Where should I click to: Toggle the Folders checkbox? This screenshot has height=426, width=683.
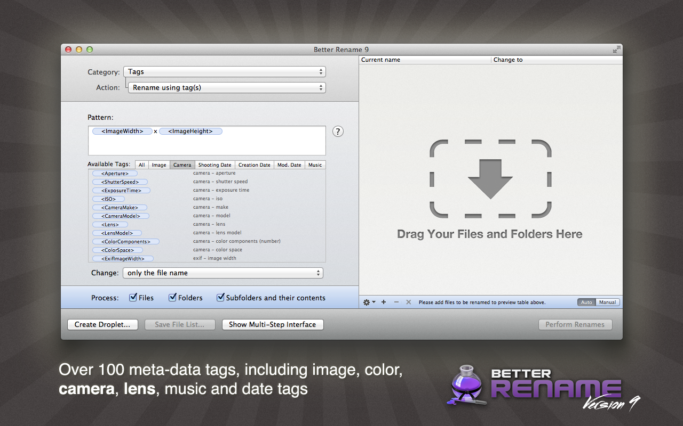[x=173, y=298]
